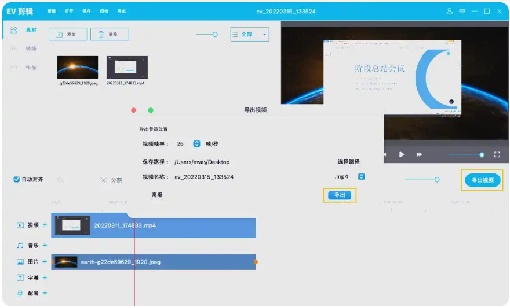Image resolution: width=510 pixels, height=308 pixels.
Task: Open the 全部 filter dropdown
Action: click(249, 34)
